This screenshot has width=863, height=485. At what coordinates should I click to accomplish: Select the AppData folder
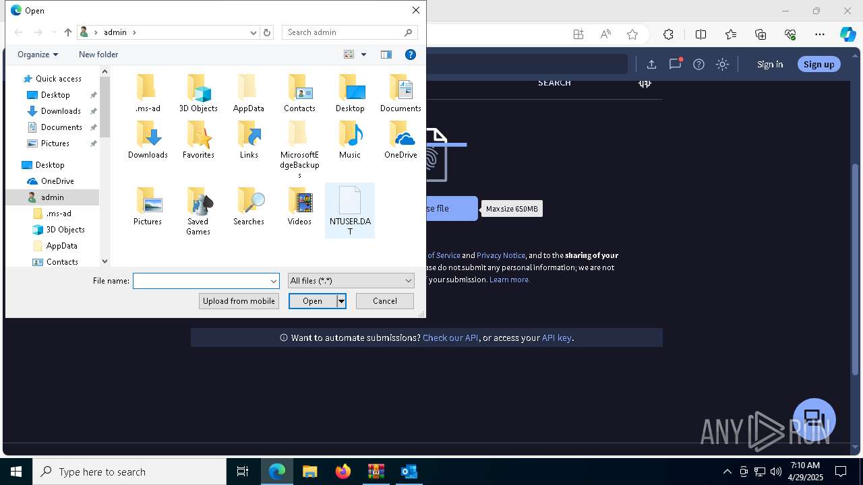(x=249, y=94)
